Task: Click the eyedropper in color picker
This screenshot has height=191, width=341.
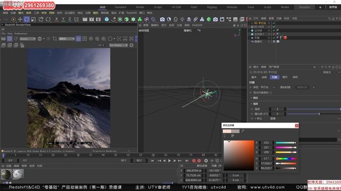Action: [x=242, y=131]
